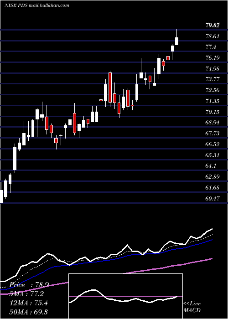Click the tall red candlestick near 73.77
This screenshot has height=319, width=228.
pyautogui.click(x=110, y=87)
